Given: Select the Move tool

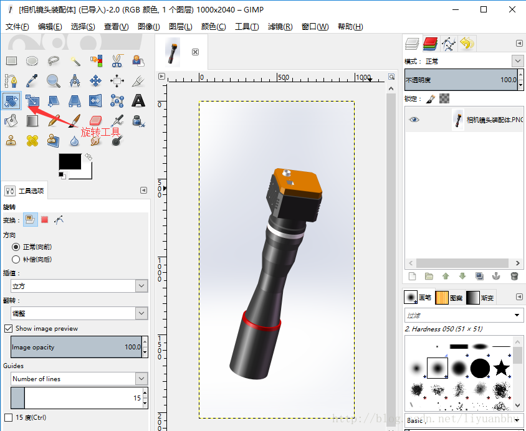Looking at the screenshot, I should [96, 81].
